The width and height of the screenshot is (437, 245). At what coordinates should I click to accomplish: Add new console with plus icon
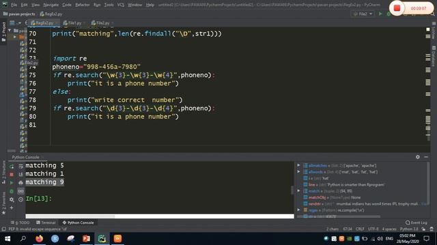point(12,208)
